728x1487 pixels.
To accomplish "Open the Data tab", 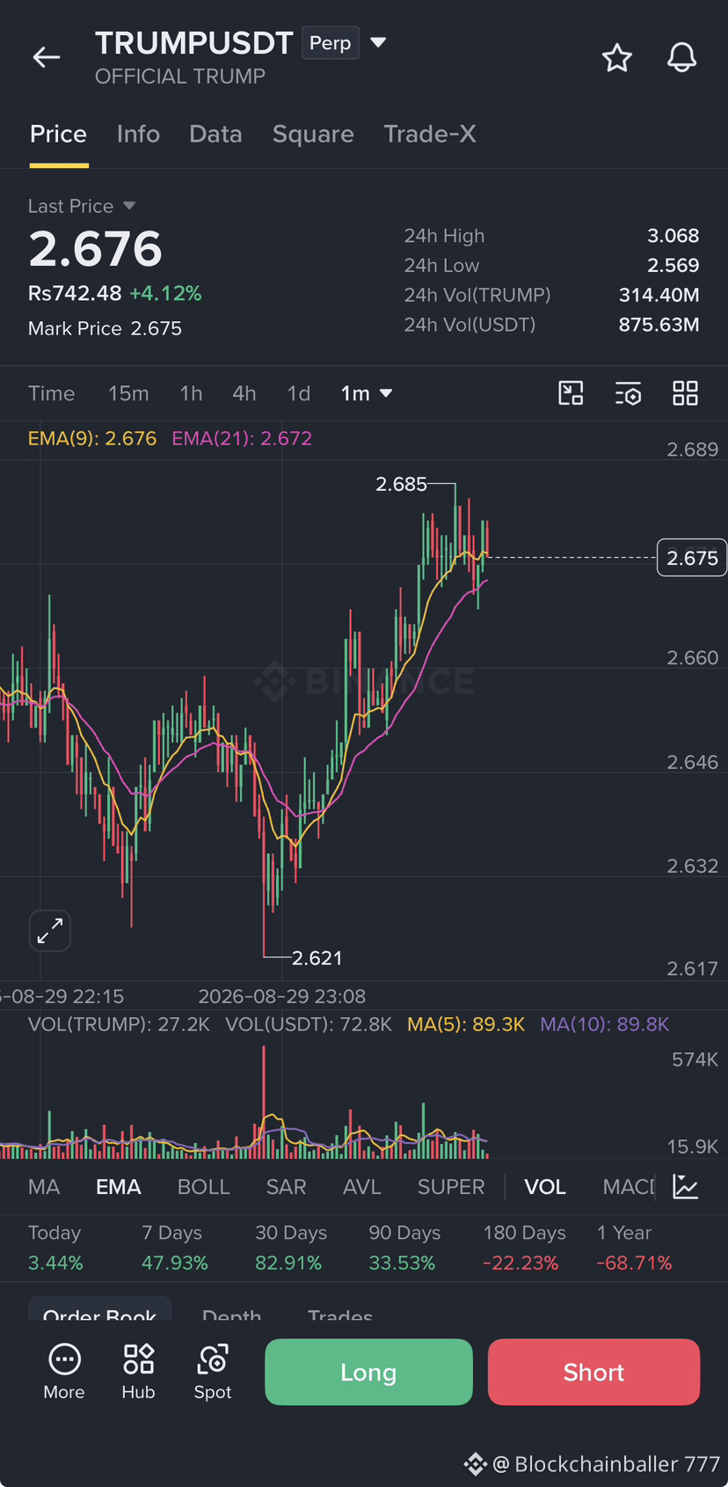I will pyautogui.click(x=215, y=134).
